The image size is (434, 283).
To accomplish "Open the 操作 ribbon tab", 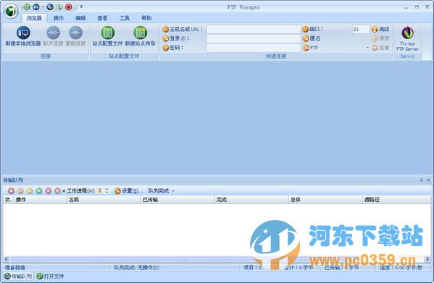I will point(59,18).
